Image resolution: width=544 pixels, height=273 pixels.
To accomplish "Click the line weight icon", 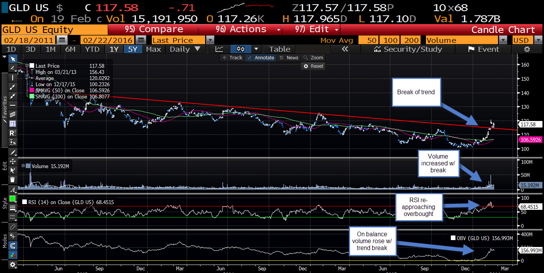I will (x=13, y=208).
